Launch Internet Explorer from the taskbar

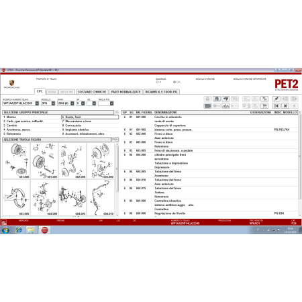(x=19, y=230)
